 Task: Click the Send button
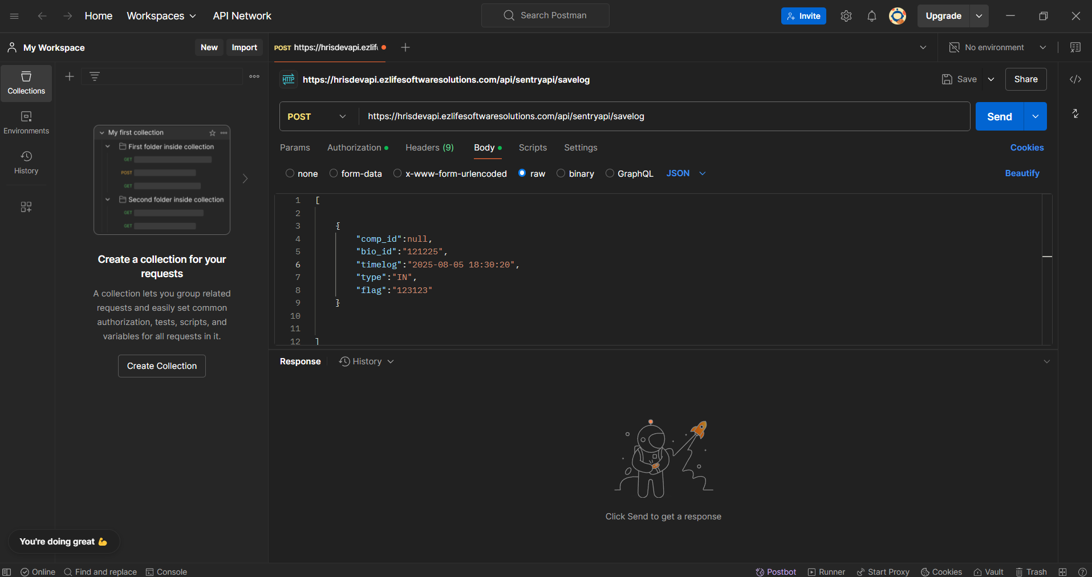click(x=1000, y=116)
